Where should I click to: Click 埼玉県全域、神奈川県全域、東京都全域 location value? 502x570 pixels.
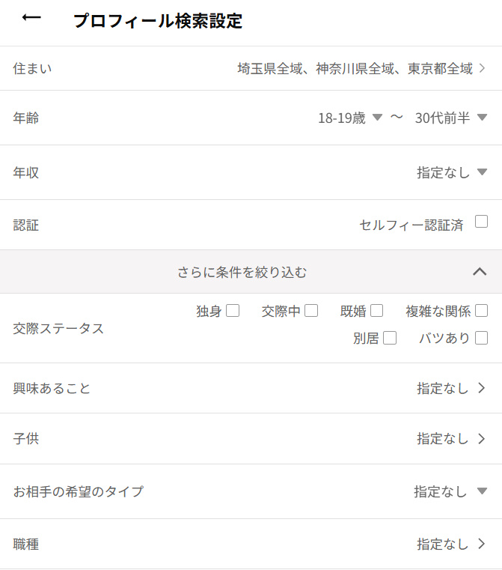click(355, 68)
